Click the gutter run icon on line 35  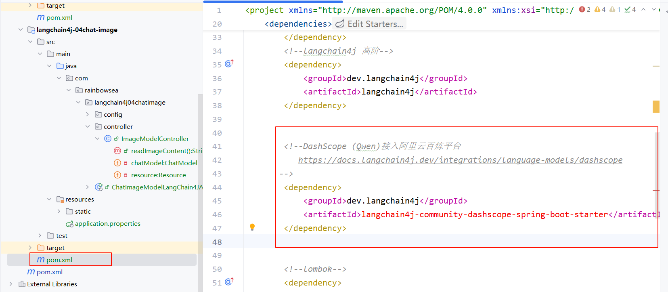click(229, 63)
